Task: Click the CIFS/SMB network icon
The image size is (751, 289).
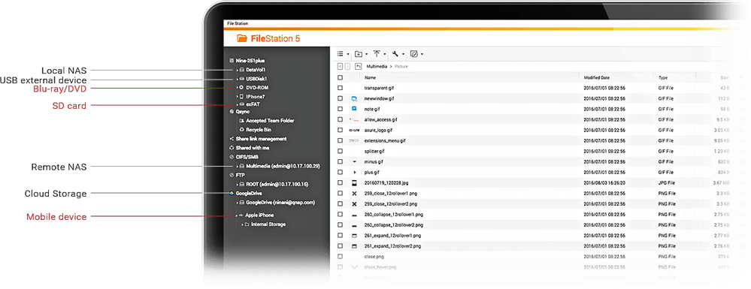Action: [232, 157]
